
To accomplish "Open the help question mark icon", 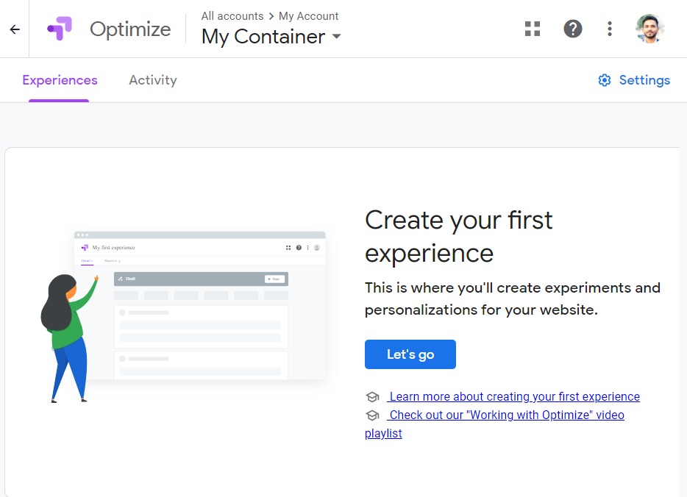I will point(573,29).
